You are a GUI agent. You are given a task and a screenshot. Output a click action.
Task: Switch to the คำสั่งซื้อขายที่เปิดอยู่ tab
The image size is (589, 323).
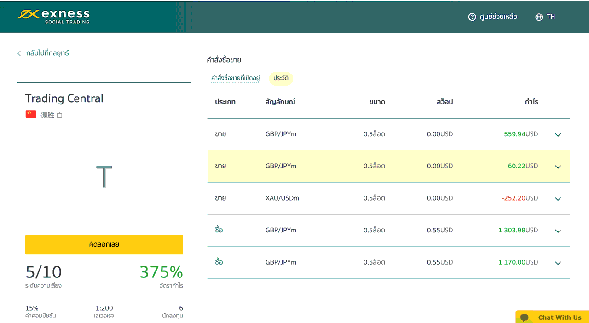pos(235,78)
